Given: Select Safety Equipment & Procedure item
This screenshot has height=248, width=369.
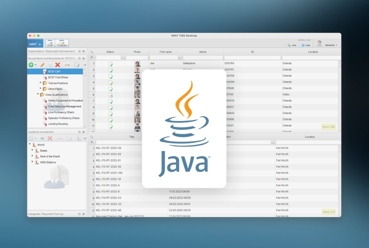Looking at the screenshot, I should point(65,101).
